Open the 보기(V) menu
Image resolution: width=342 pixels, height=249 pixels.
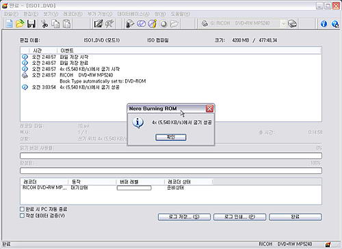(51, 14)
